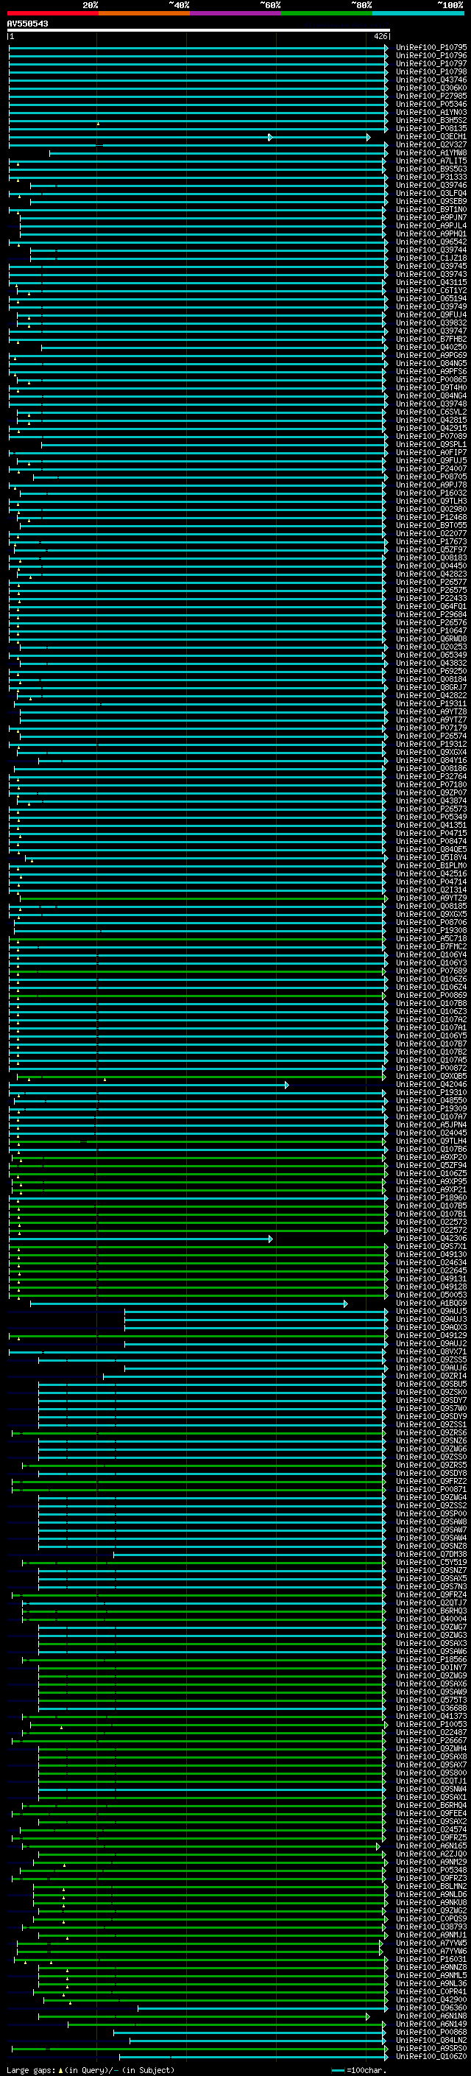Image resolution: width=471 pixels, height=2076 pixels.
Task: Click the UniRef100_P00871 label
Action: point(431,1489)
